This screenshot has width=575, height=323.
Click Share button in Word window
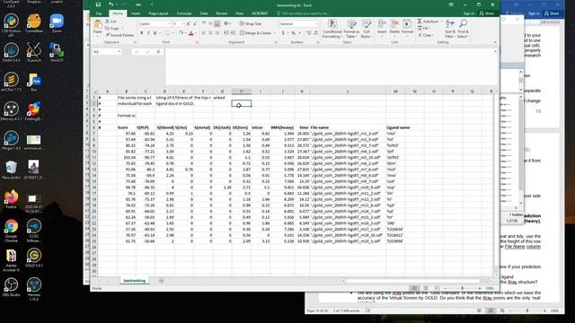(552, 13)
